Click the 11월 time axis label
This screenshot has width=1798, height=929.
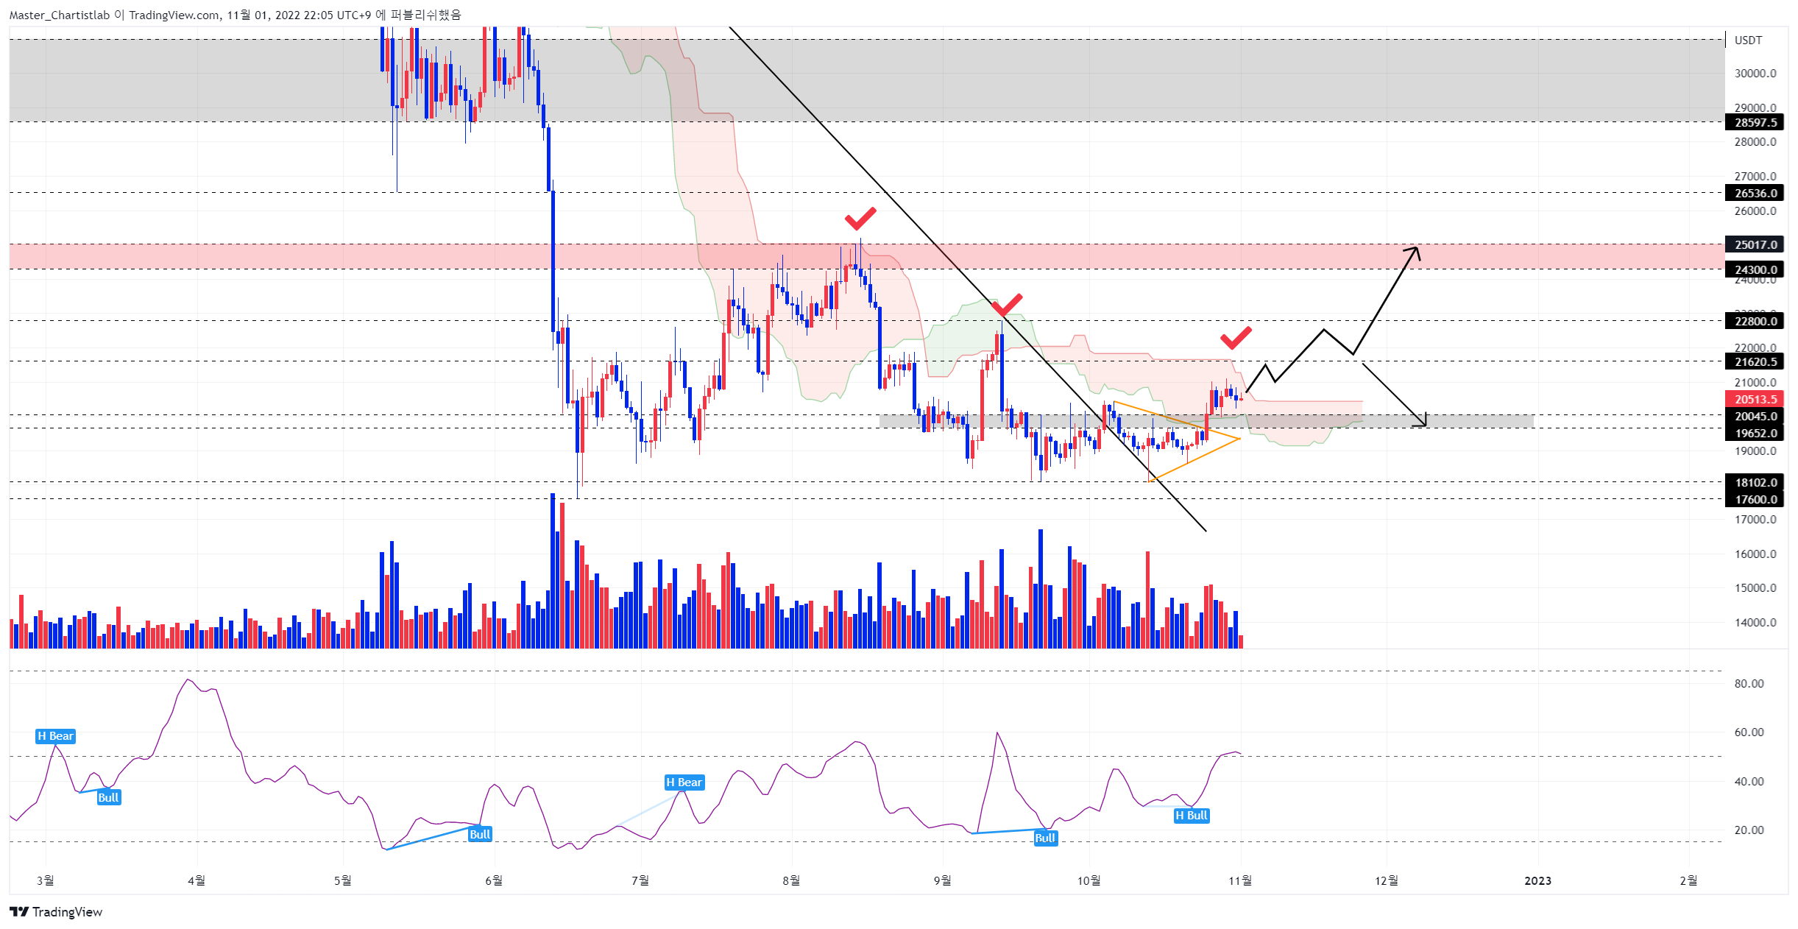[1240, 880]
